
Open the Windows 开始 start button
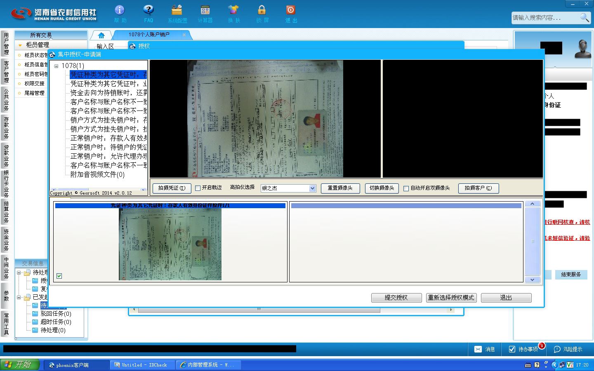(20, 364)
